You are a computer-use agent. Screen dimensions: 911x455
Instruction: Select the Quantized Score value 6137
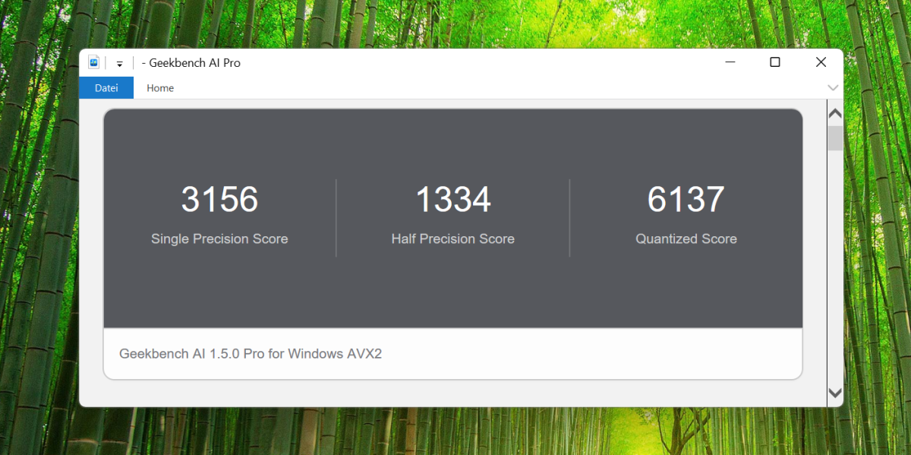(686, 199)
